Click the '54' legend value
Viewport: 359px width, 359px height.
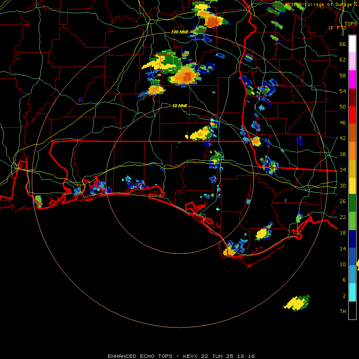(x=343, y=91)
